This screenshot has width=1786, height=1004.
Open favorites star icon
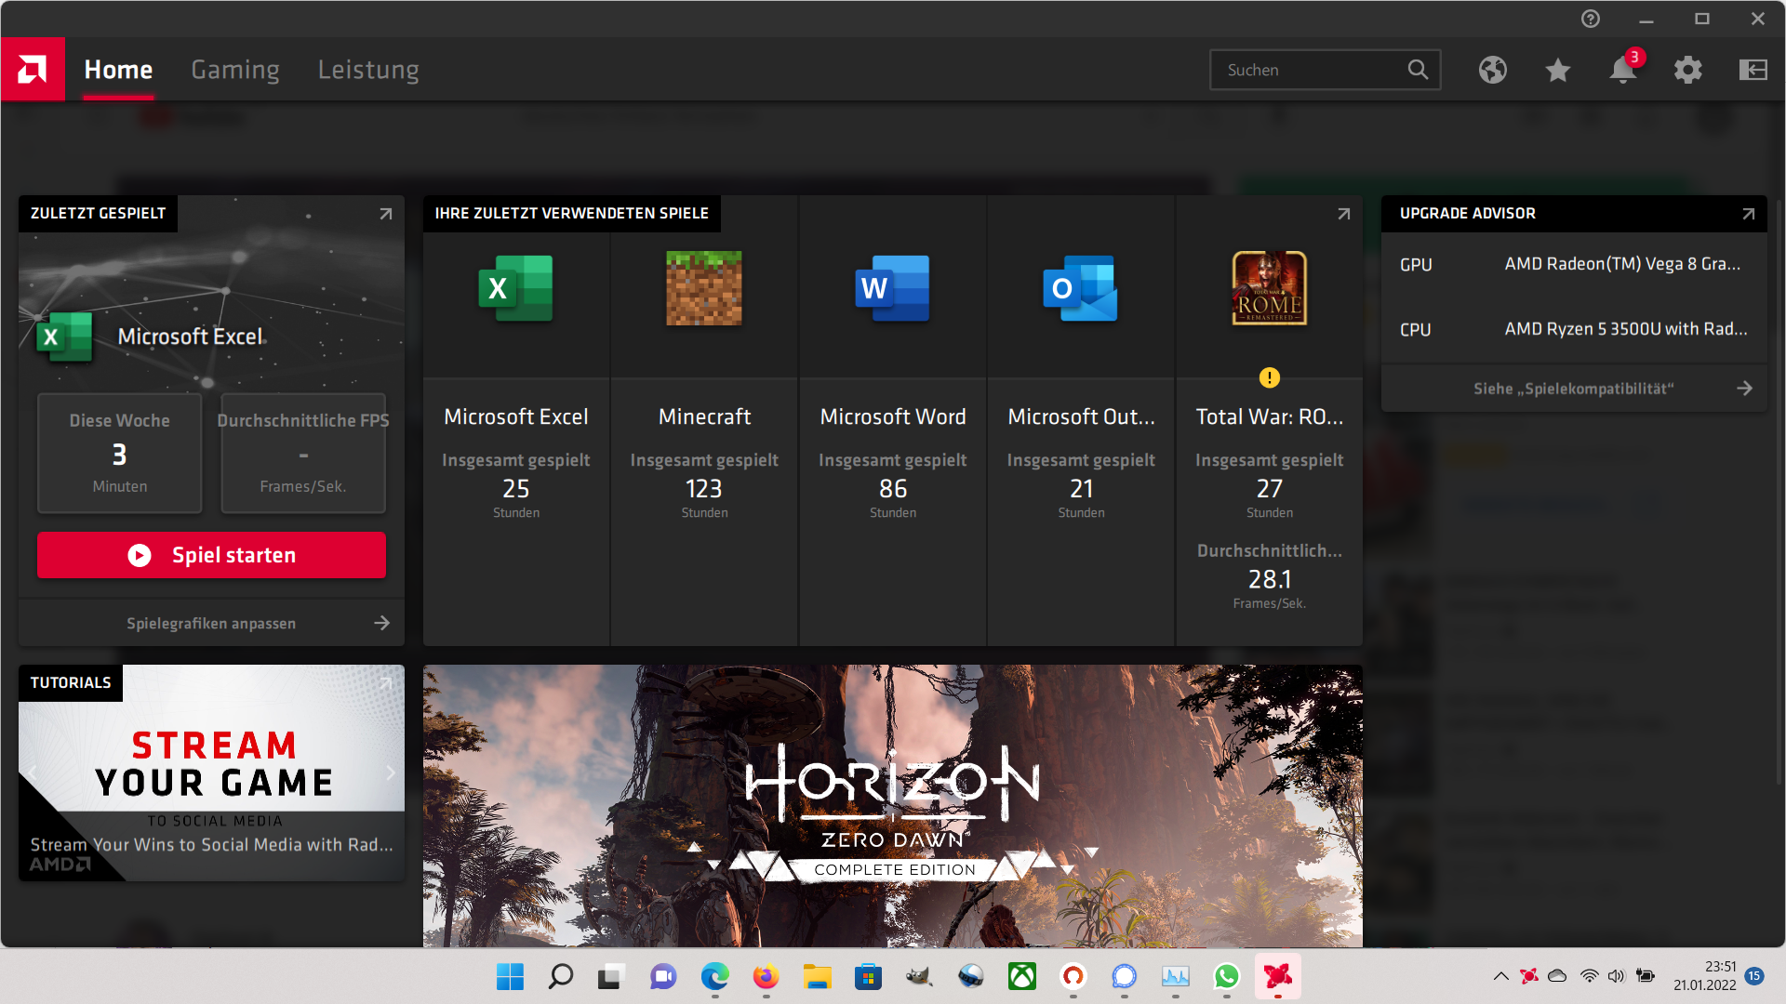point(1558,70)
